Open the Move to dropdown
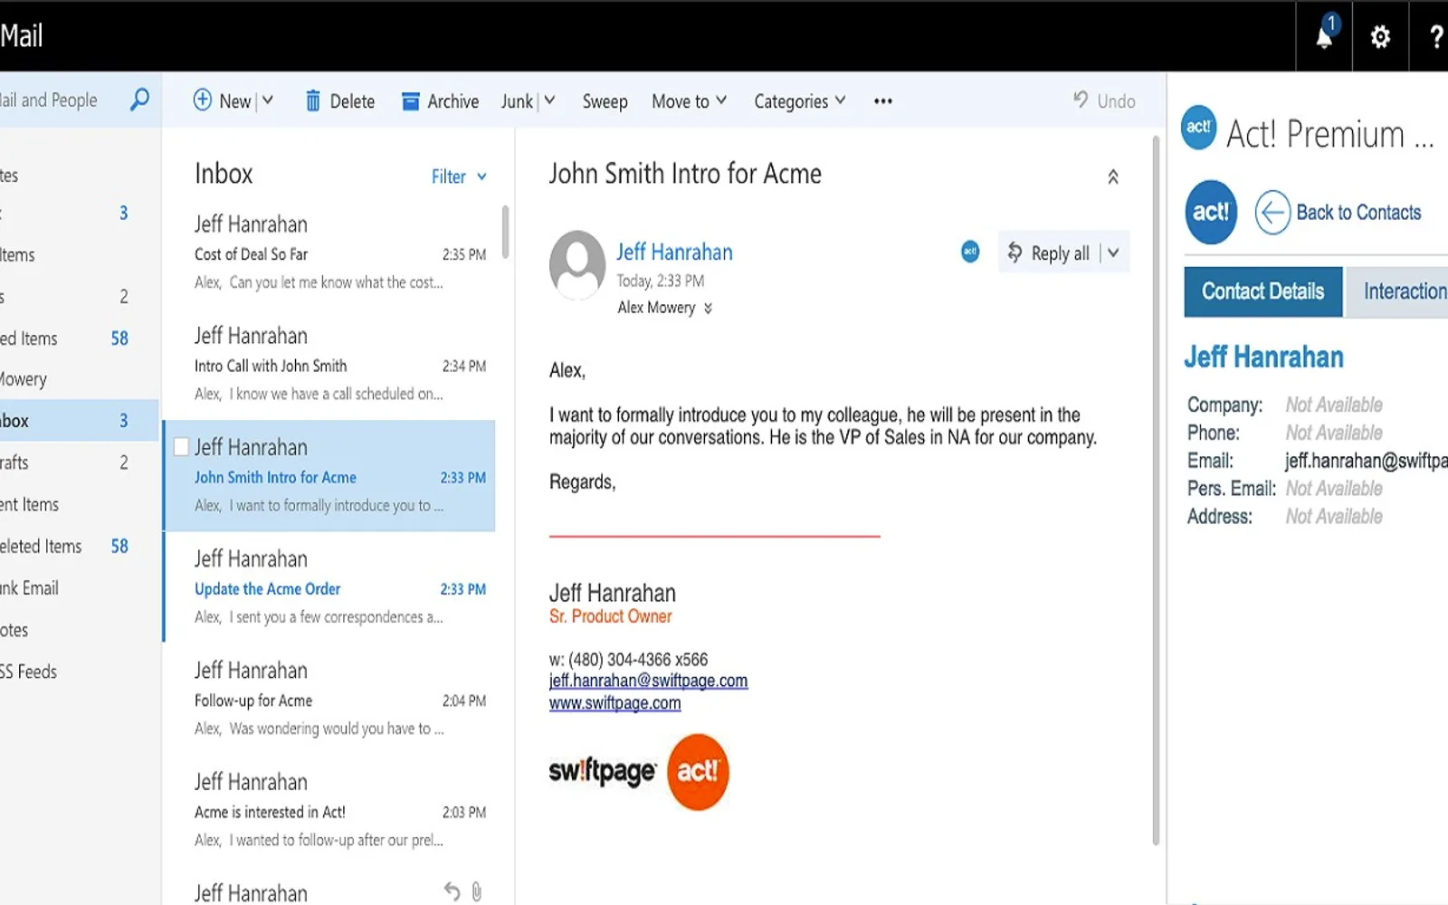This screenshot has width=1448, height=905. coord(689,101)
